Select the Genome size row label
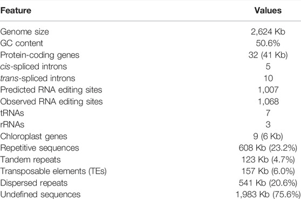The width and height of the screenshot is (301, 199). tap(25, 32)
